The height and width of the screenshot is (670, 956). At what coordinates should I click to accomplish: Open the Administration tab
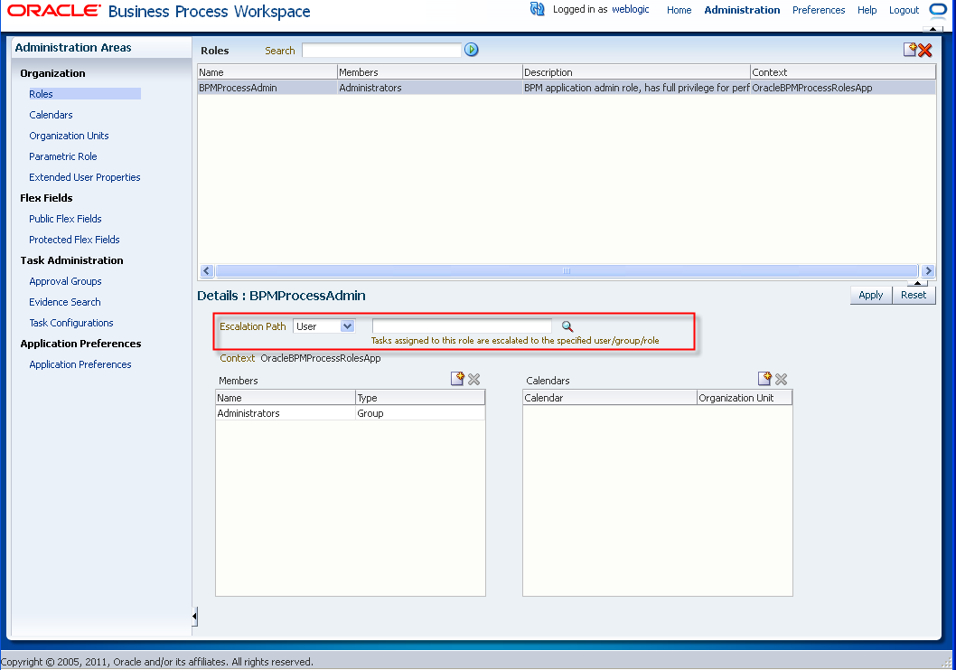[x=742, y=10]
